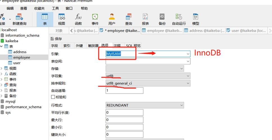The width and height of the screenshot is (272, 140).
Task: Switch to the user @kaikeba tab
Action: (246, 31)
